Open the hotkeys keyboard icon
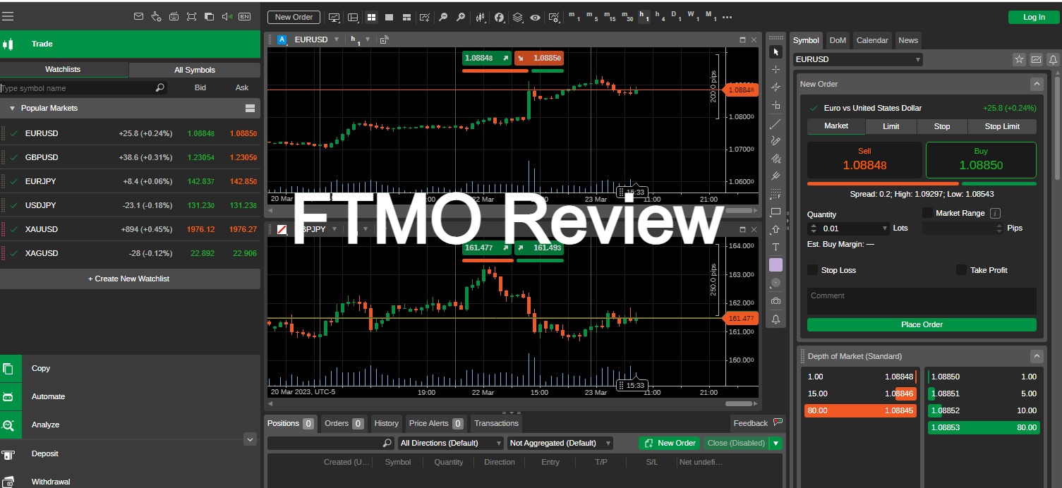The image size is (1062, 488). [x=174, y=16]
